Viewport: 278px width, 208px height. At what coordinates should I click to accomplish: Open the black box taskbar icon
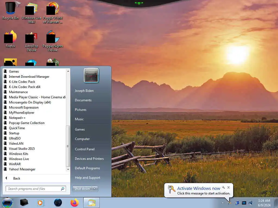24,203
